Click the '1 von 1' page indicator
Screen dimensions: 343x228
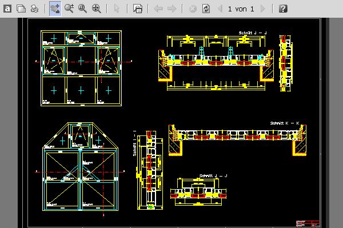241,9
